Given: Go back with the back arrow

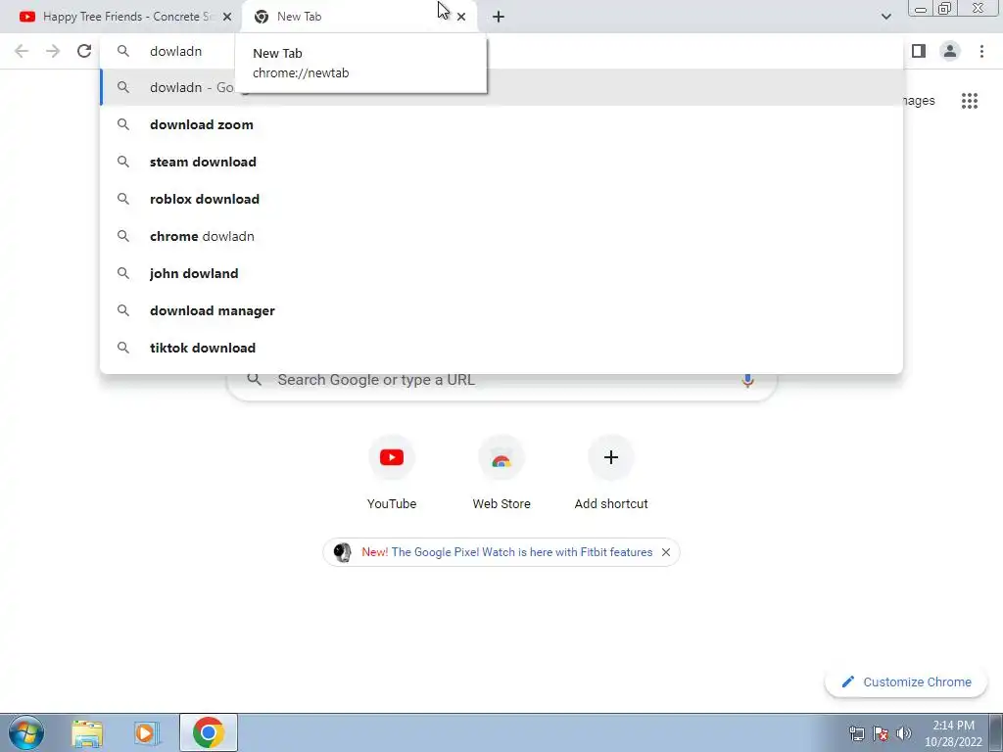Looking at the screenshot, I should (x=22, y=51).
